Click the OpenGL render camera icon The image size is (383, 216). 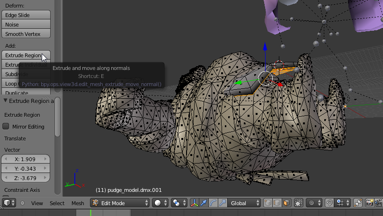pyautogui.click(x=369, y=203)
